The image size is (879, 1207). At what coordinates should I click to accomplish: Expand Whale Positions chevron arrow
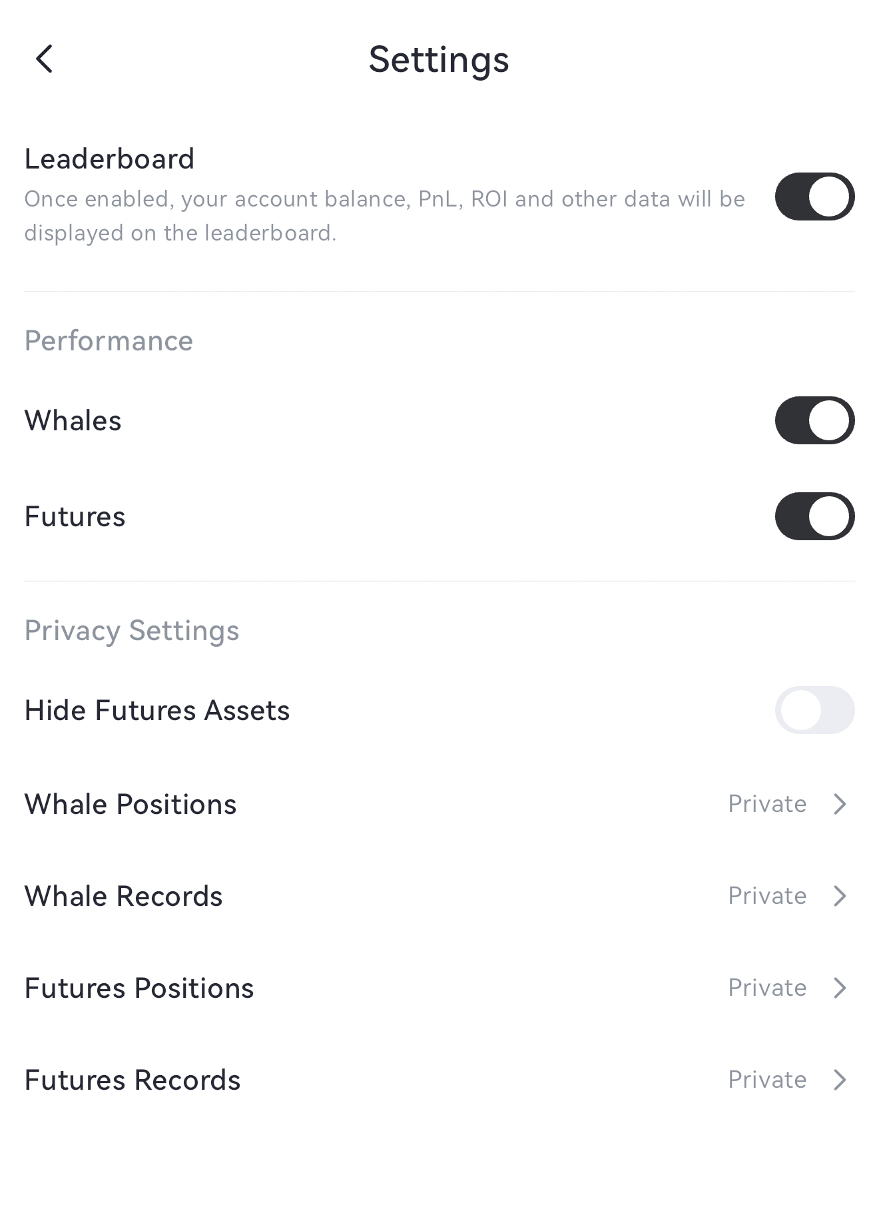point(840,804)
